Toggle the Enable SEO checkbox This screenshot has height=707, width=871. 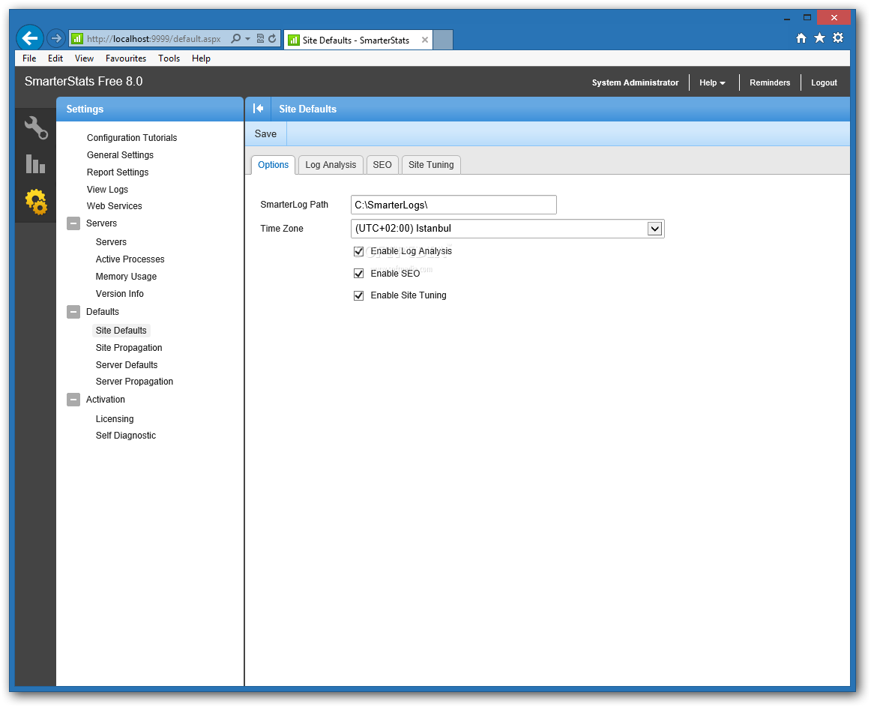(359, 274)
